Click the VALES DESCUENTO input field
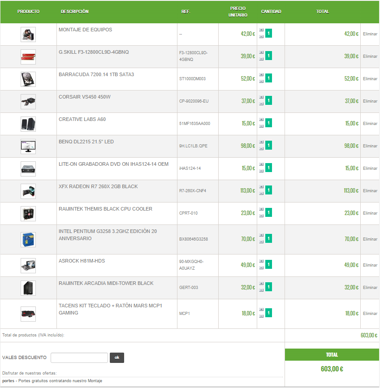380x388 pixels. [x=79, y=358]
